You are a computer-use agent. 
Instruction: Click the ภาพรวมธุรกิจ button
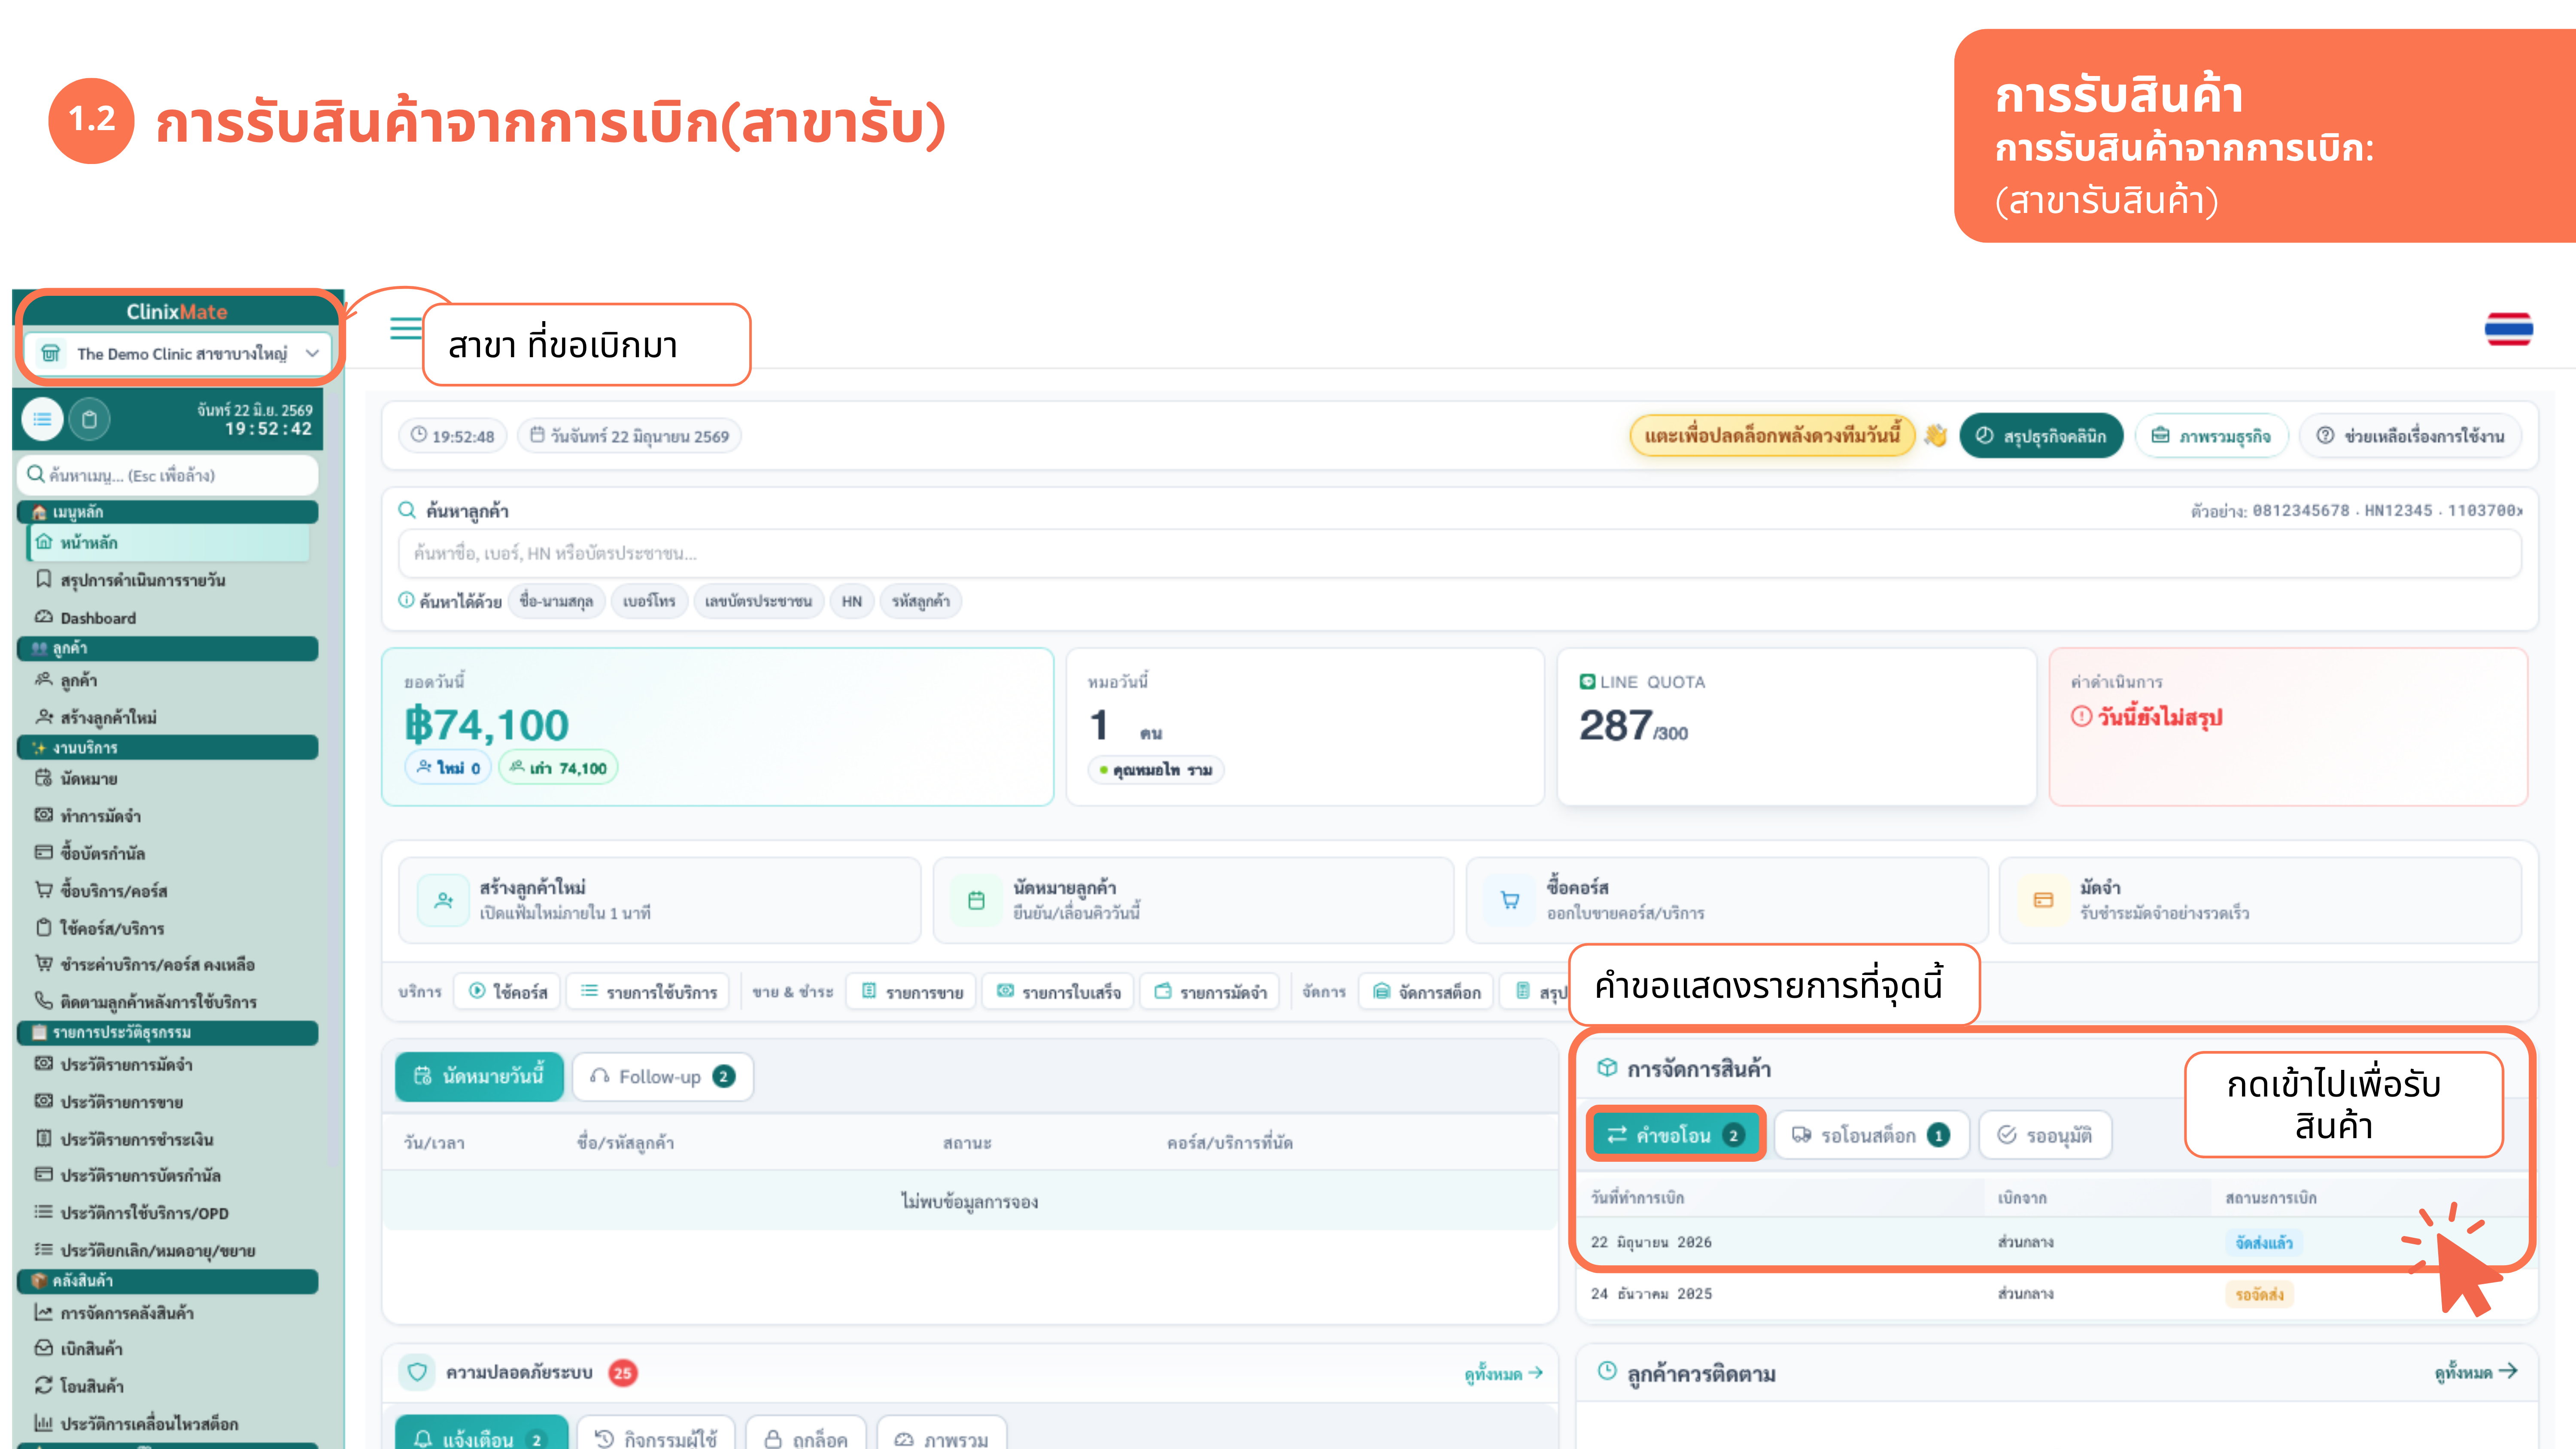[2212, 436]
